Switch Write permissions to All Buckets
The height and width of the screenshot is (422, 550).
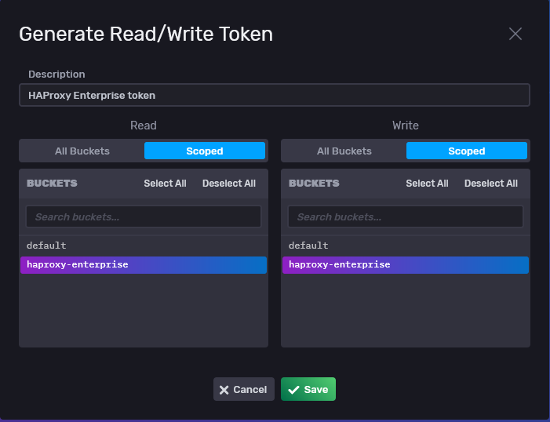tap(344, 151)
